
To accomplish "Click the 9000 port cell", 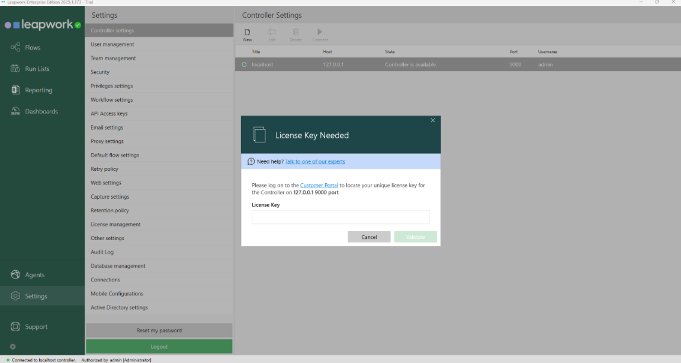I will click(x=516, y=64).
